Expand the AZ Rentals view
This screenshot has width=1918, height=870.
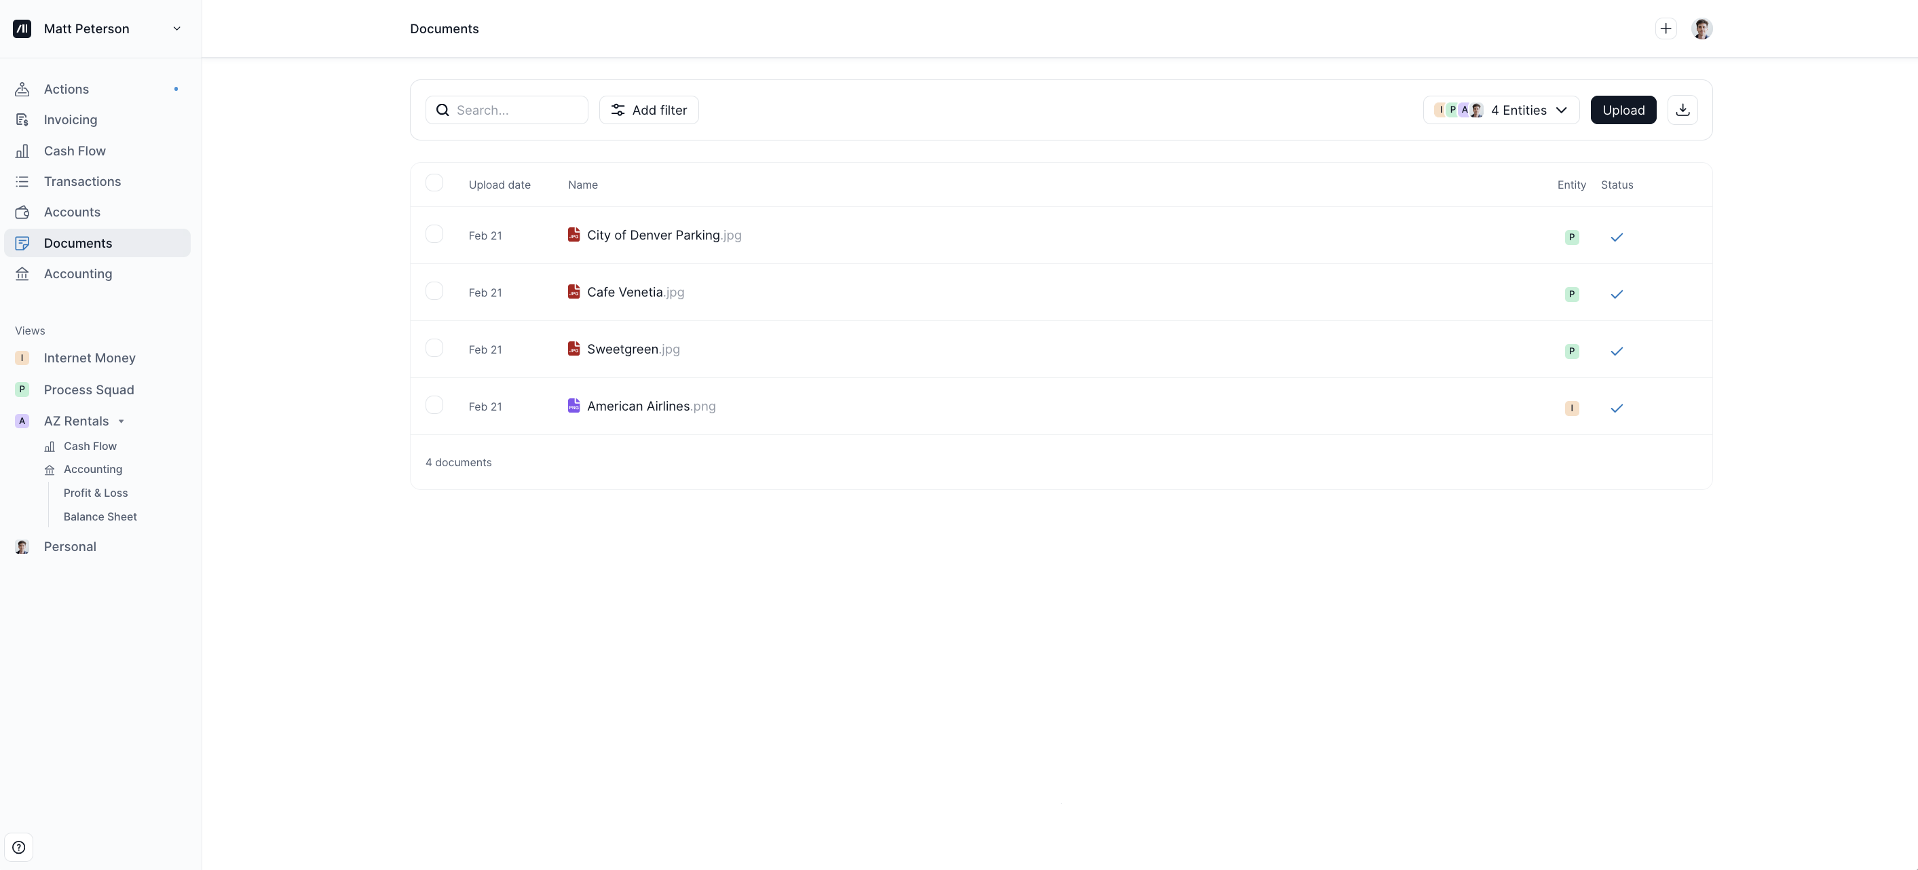tap(121, 421)
